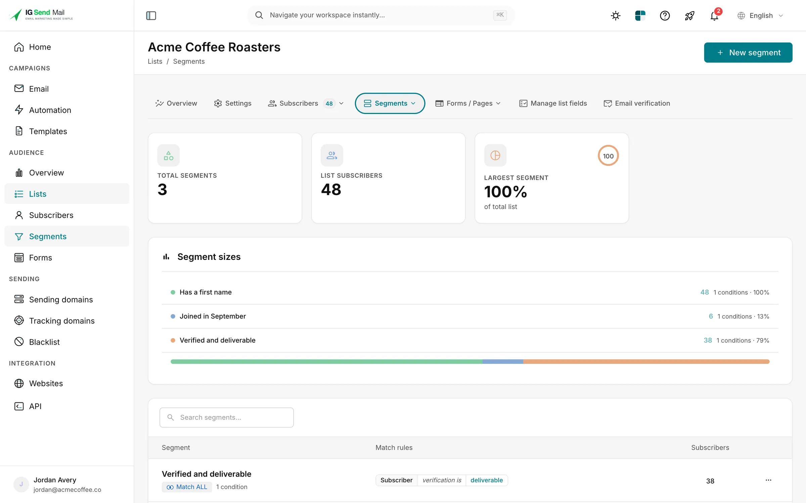Click the Subscribers sidebar person icon
The height and width of the screenshot is (503, 806).
click(x=19, y=215)
